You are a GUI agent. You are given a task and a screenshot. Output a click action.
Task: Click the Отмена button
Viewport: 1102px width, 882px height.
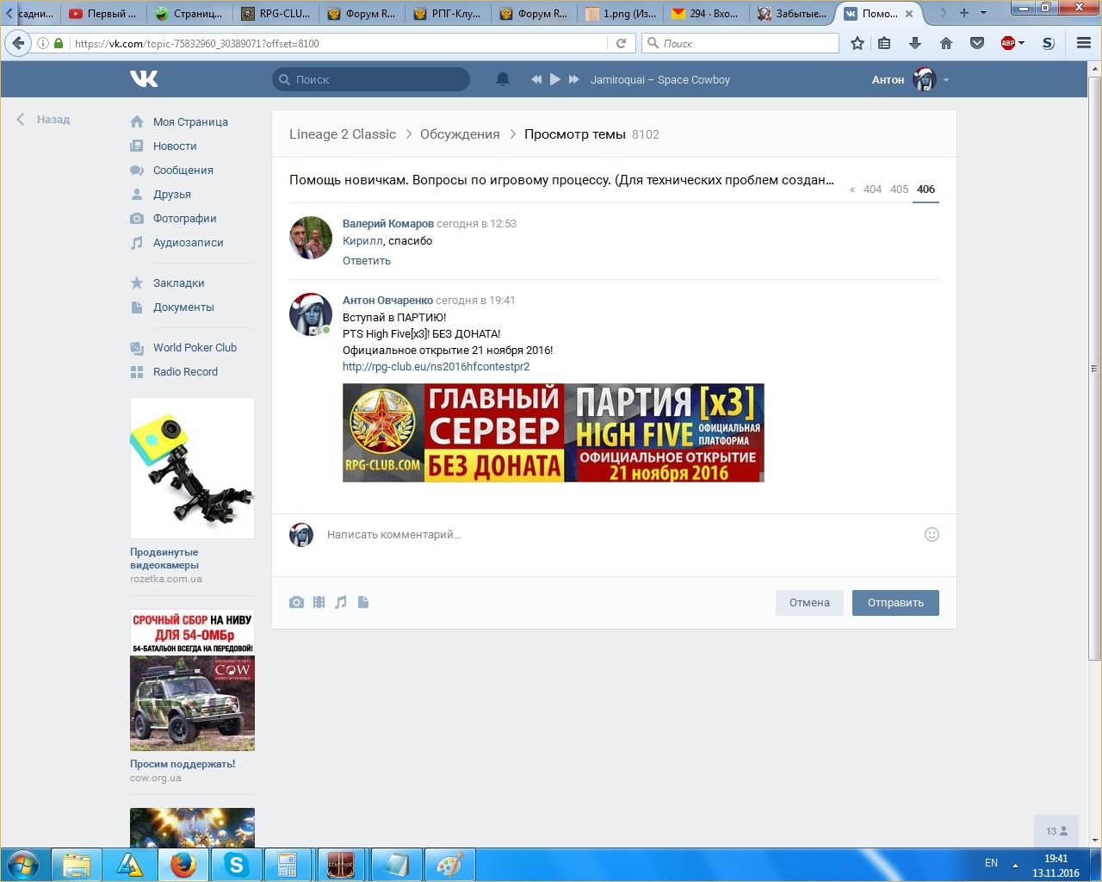[x=809, y=603]
